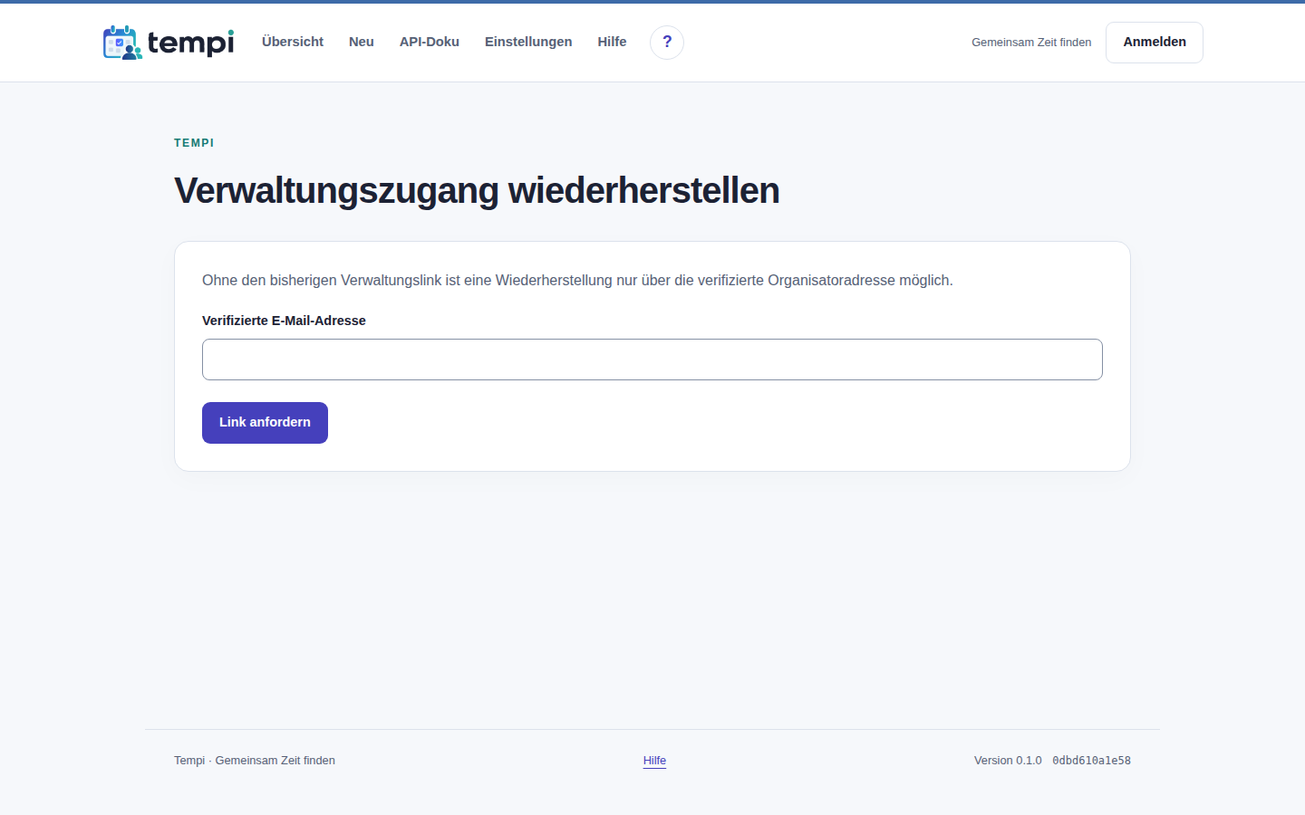The height and width of the screenshot is (815, 1305).
Task: Click the commit hash 0dbd610a1e58
Action: click(1091, 761)
